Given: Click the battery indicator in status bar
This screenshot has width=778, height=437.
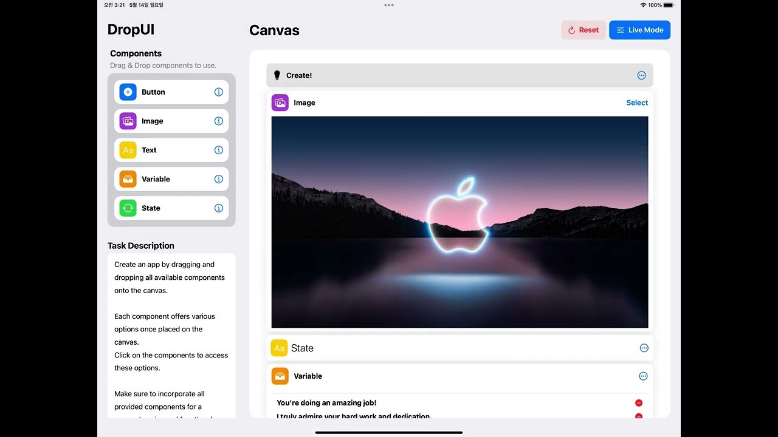Looking at the screenshot, I should [669, 5].
